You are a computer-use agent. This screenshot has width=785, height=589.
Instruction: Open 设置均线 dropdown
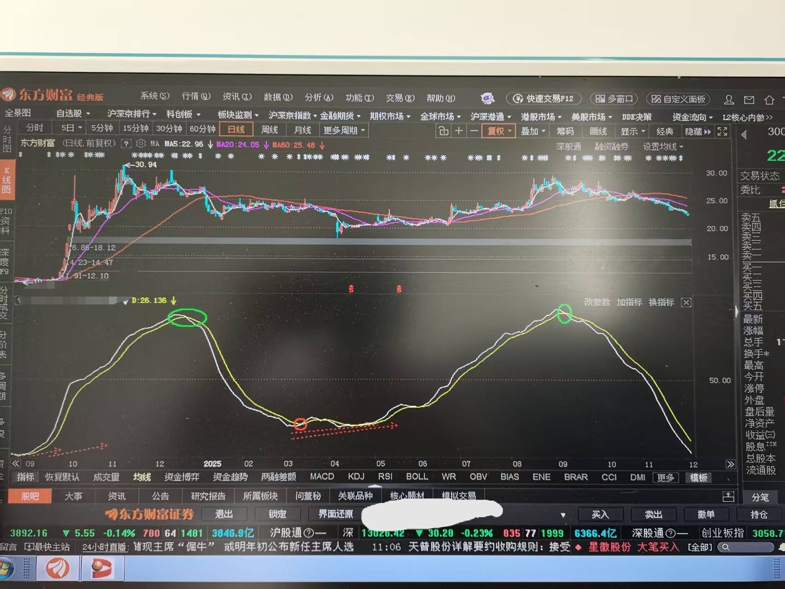663,147
